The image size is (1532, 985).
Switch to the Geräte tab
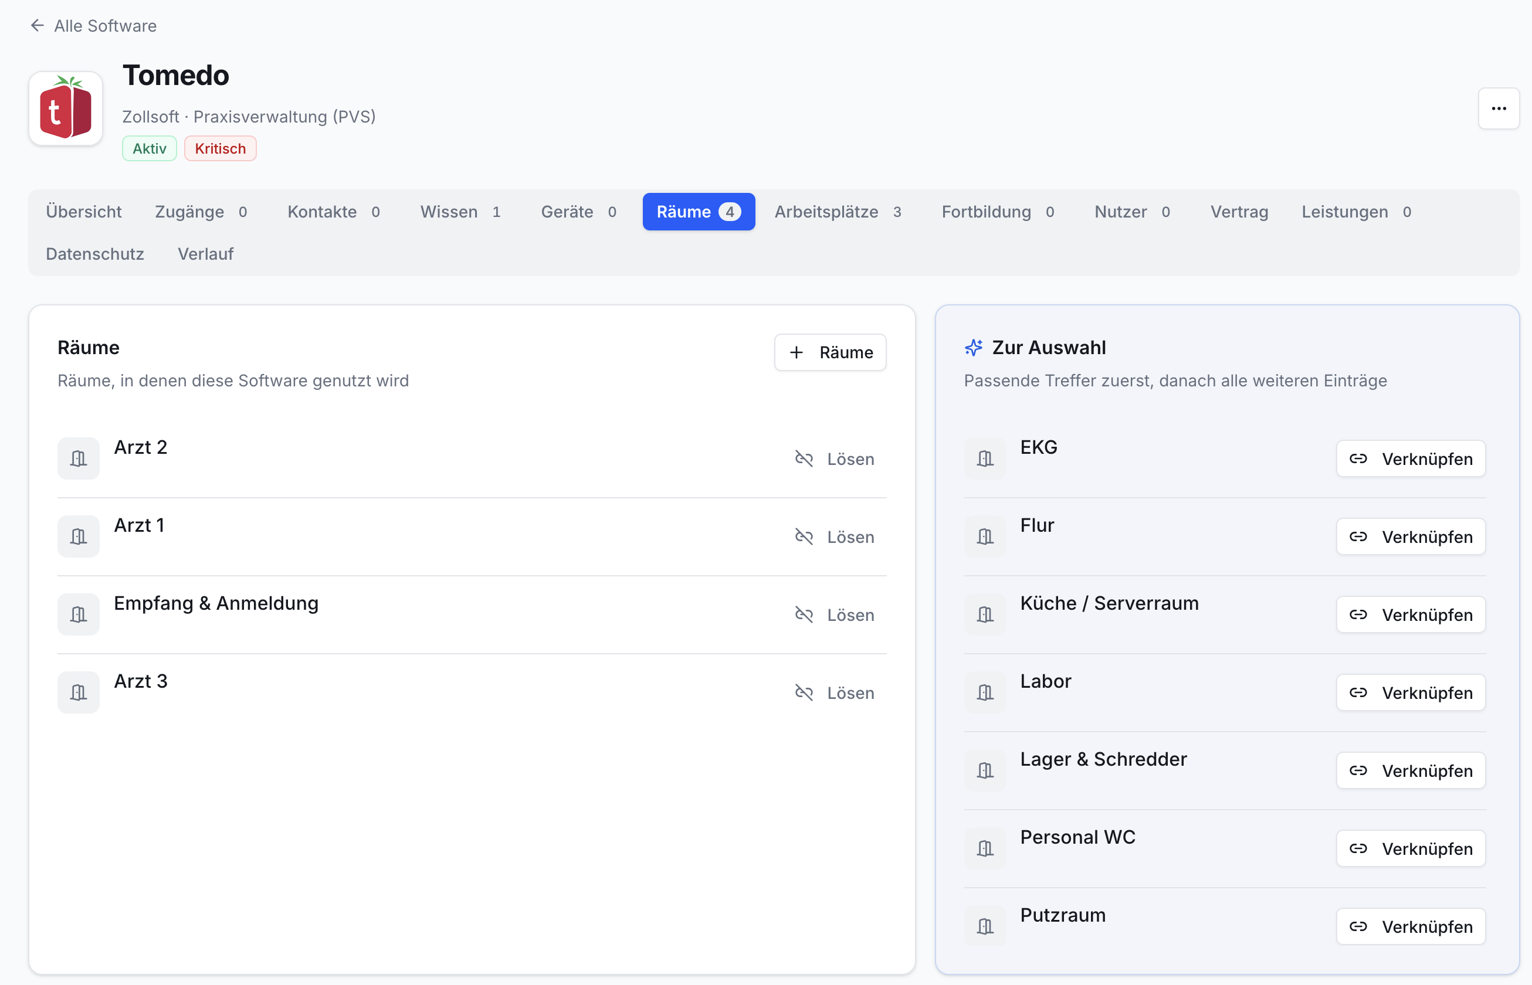pyautogui.click(x=578, y=212)
